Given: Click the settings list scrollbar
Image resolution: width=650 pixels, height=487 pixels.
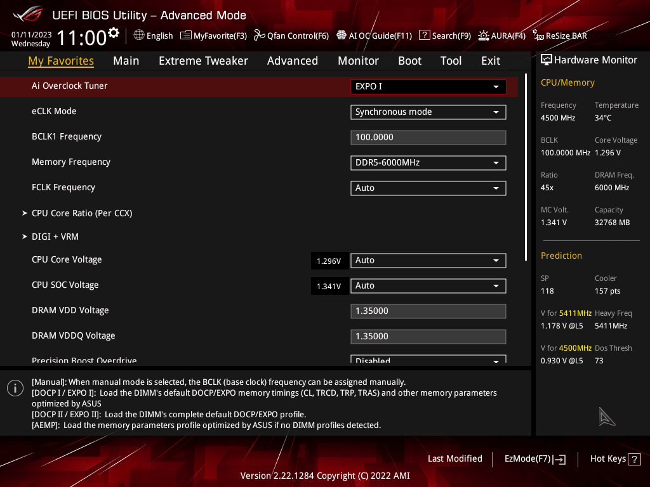Looking at the screenshot, I should tap(526, 167).
